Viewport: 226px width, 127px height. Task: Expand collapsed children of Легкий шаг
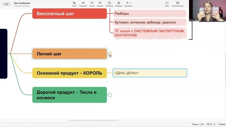click(x=110, y=54)
